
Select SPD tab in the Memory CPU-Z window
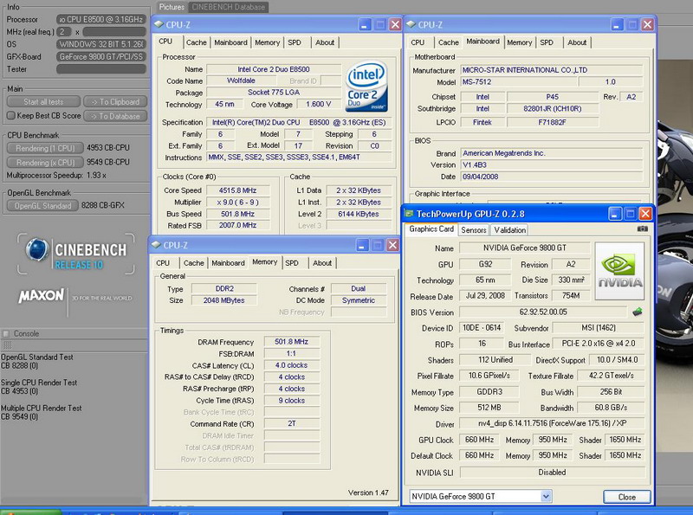(x=292, y=263)
